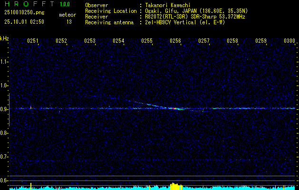Select the 0256 time marker

175,41
